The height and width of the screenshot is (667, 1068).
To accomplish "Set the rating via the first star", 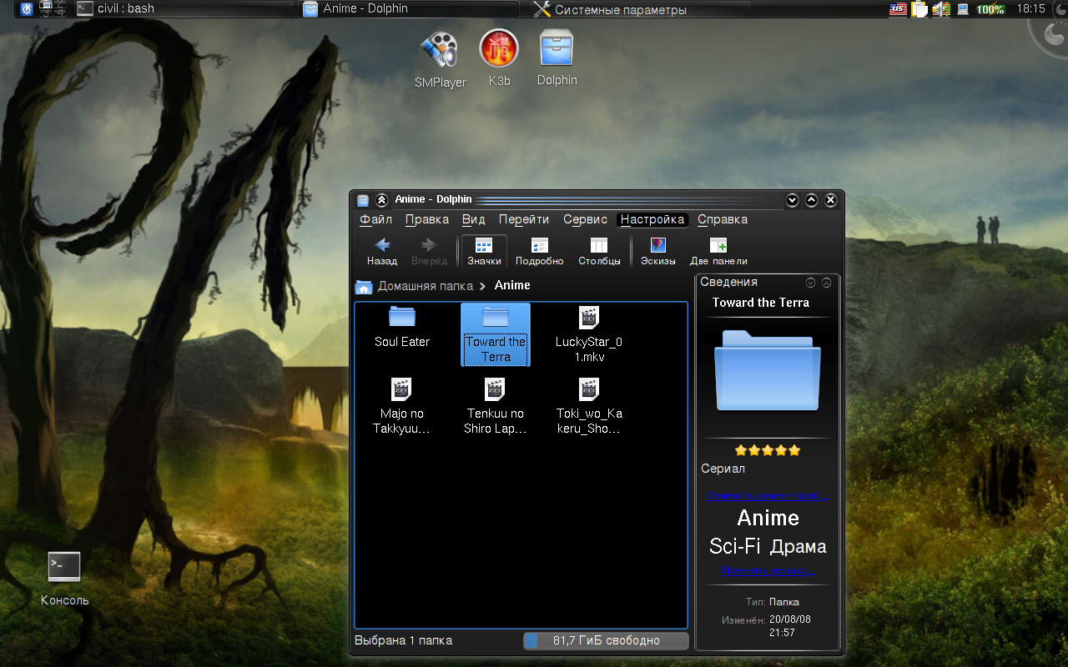I will (x=741, y=450).
